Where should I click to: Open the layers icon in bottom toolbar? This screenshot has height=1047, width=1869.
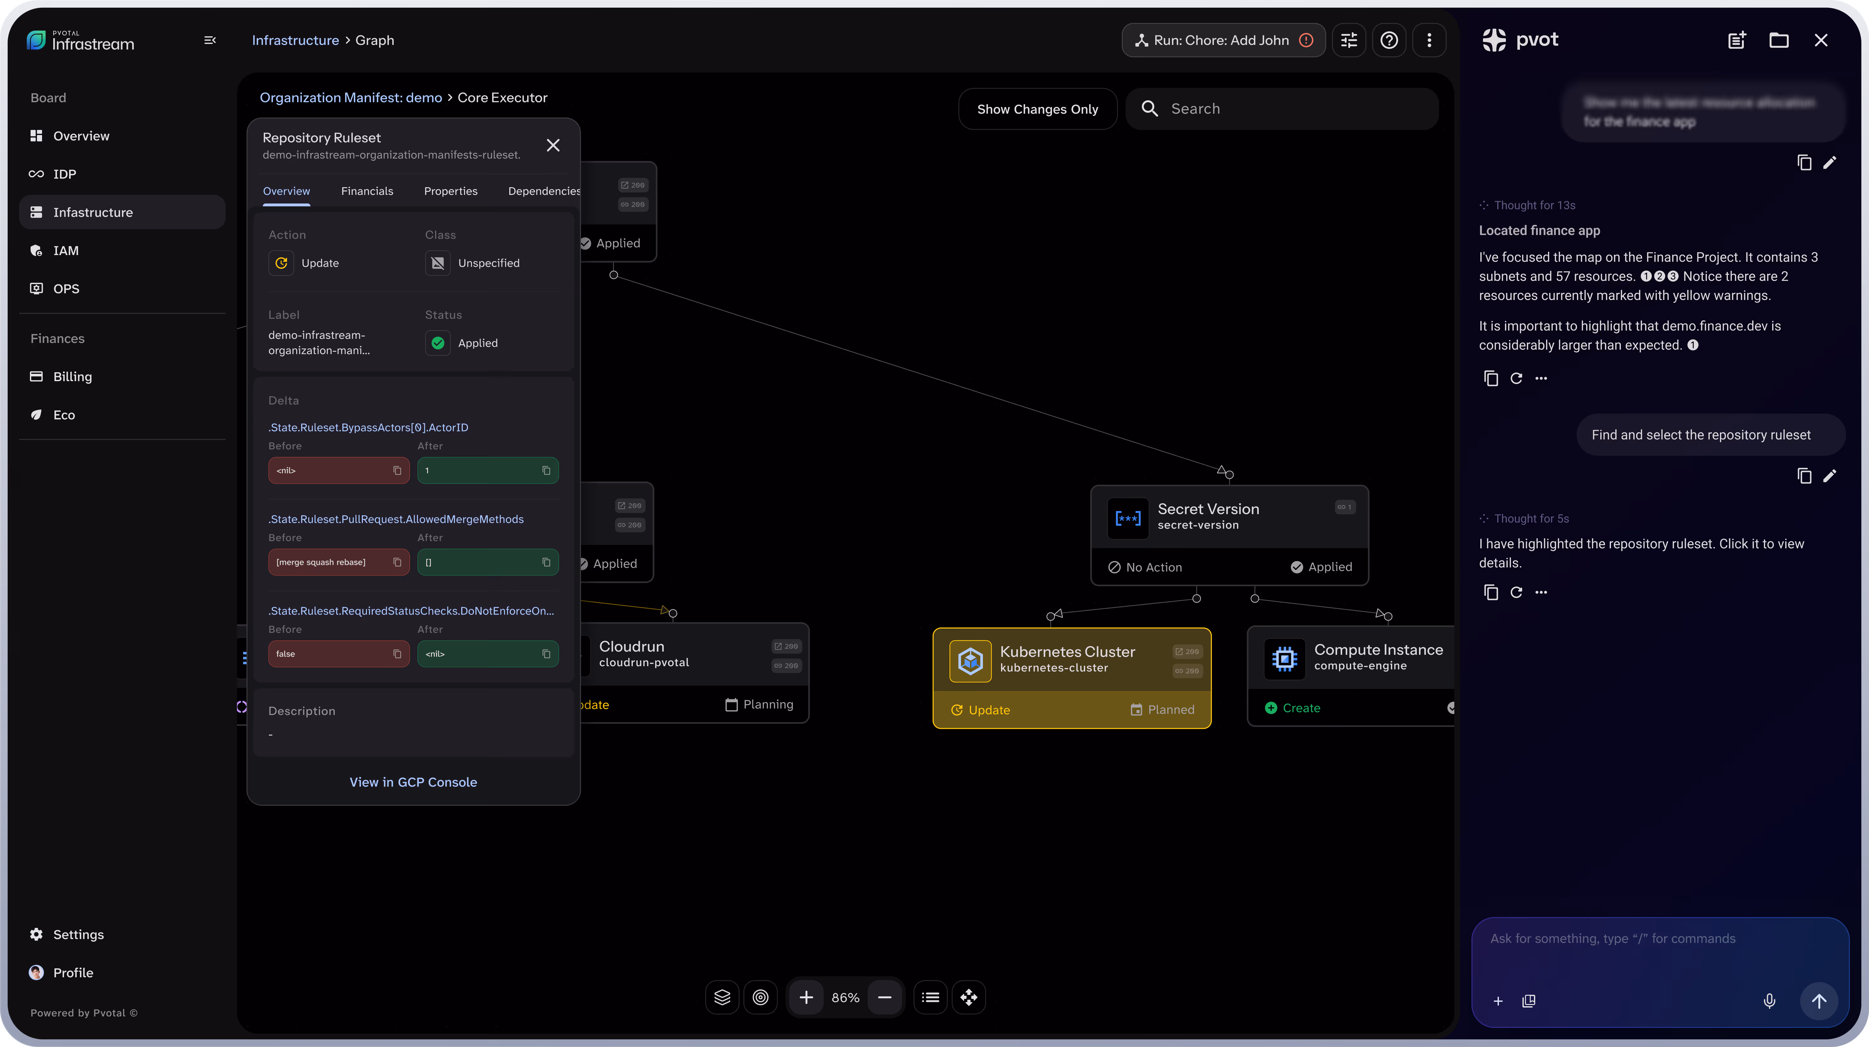(x=722, y=998)
